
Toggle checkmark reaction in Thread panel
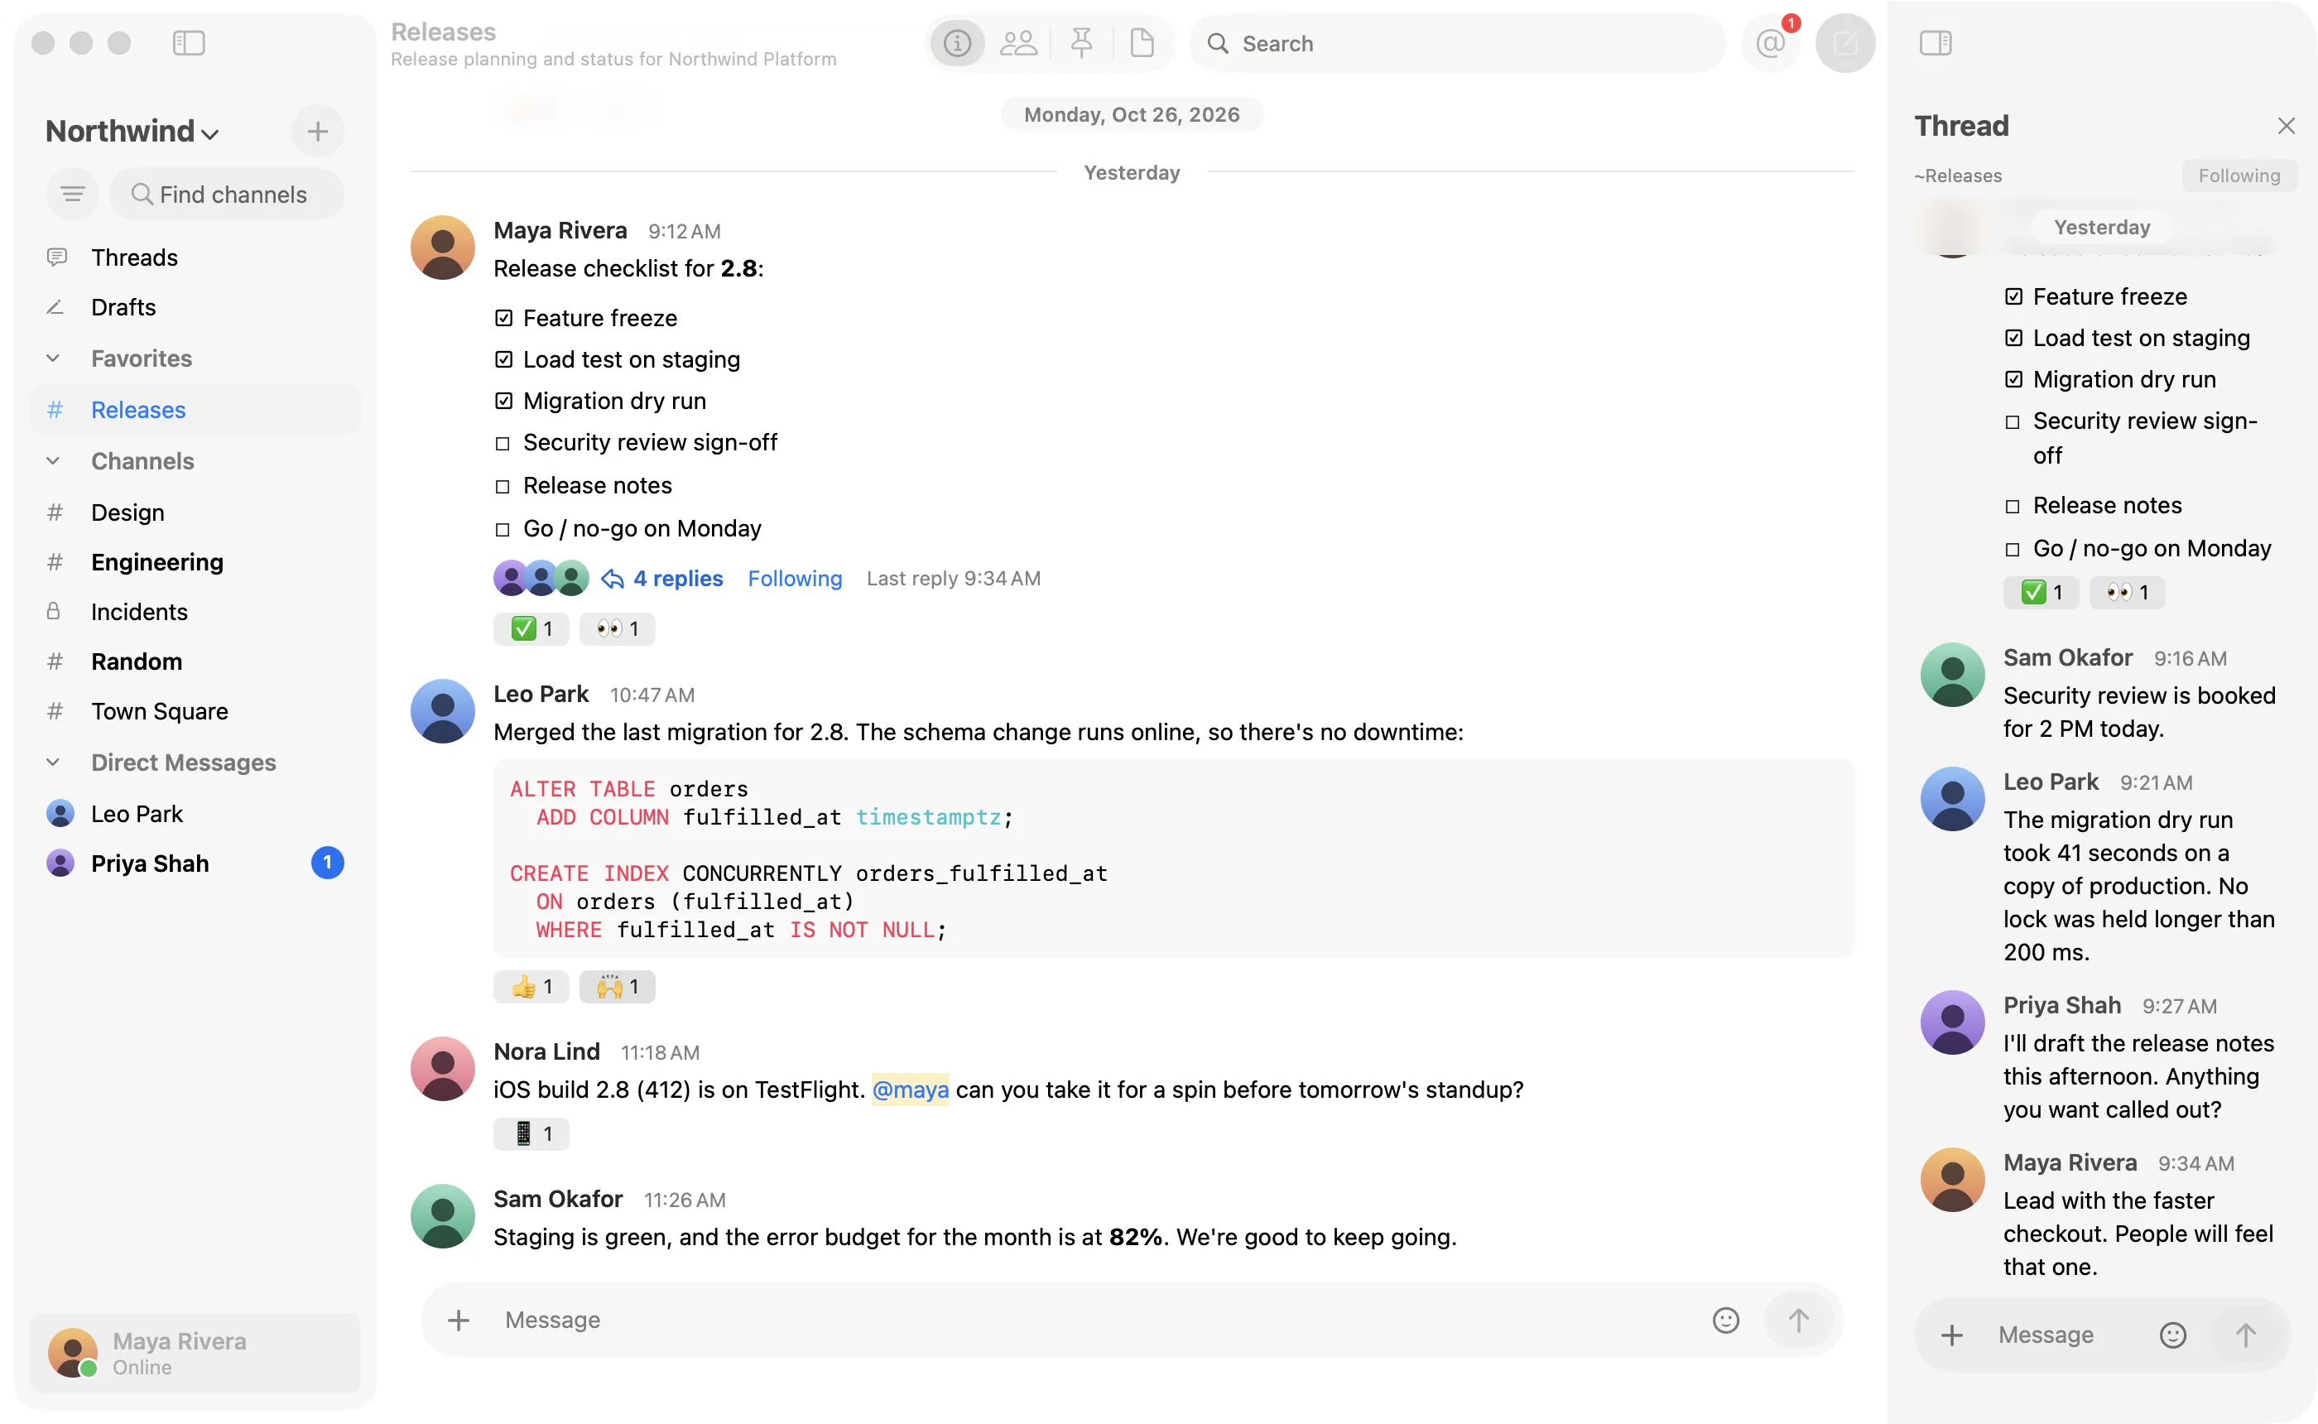tap(2041, 593)
